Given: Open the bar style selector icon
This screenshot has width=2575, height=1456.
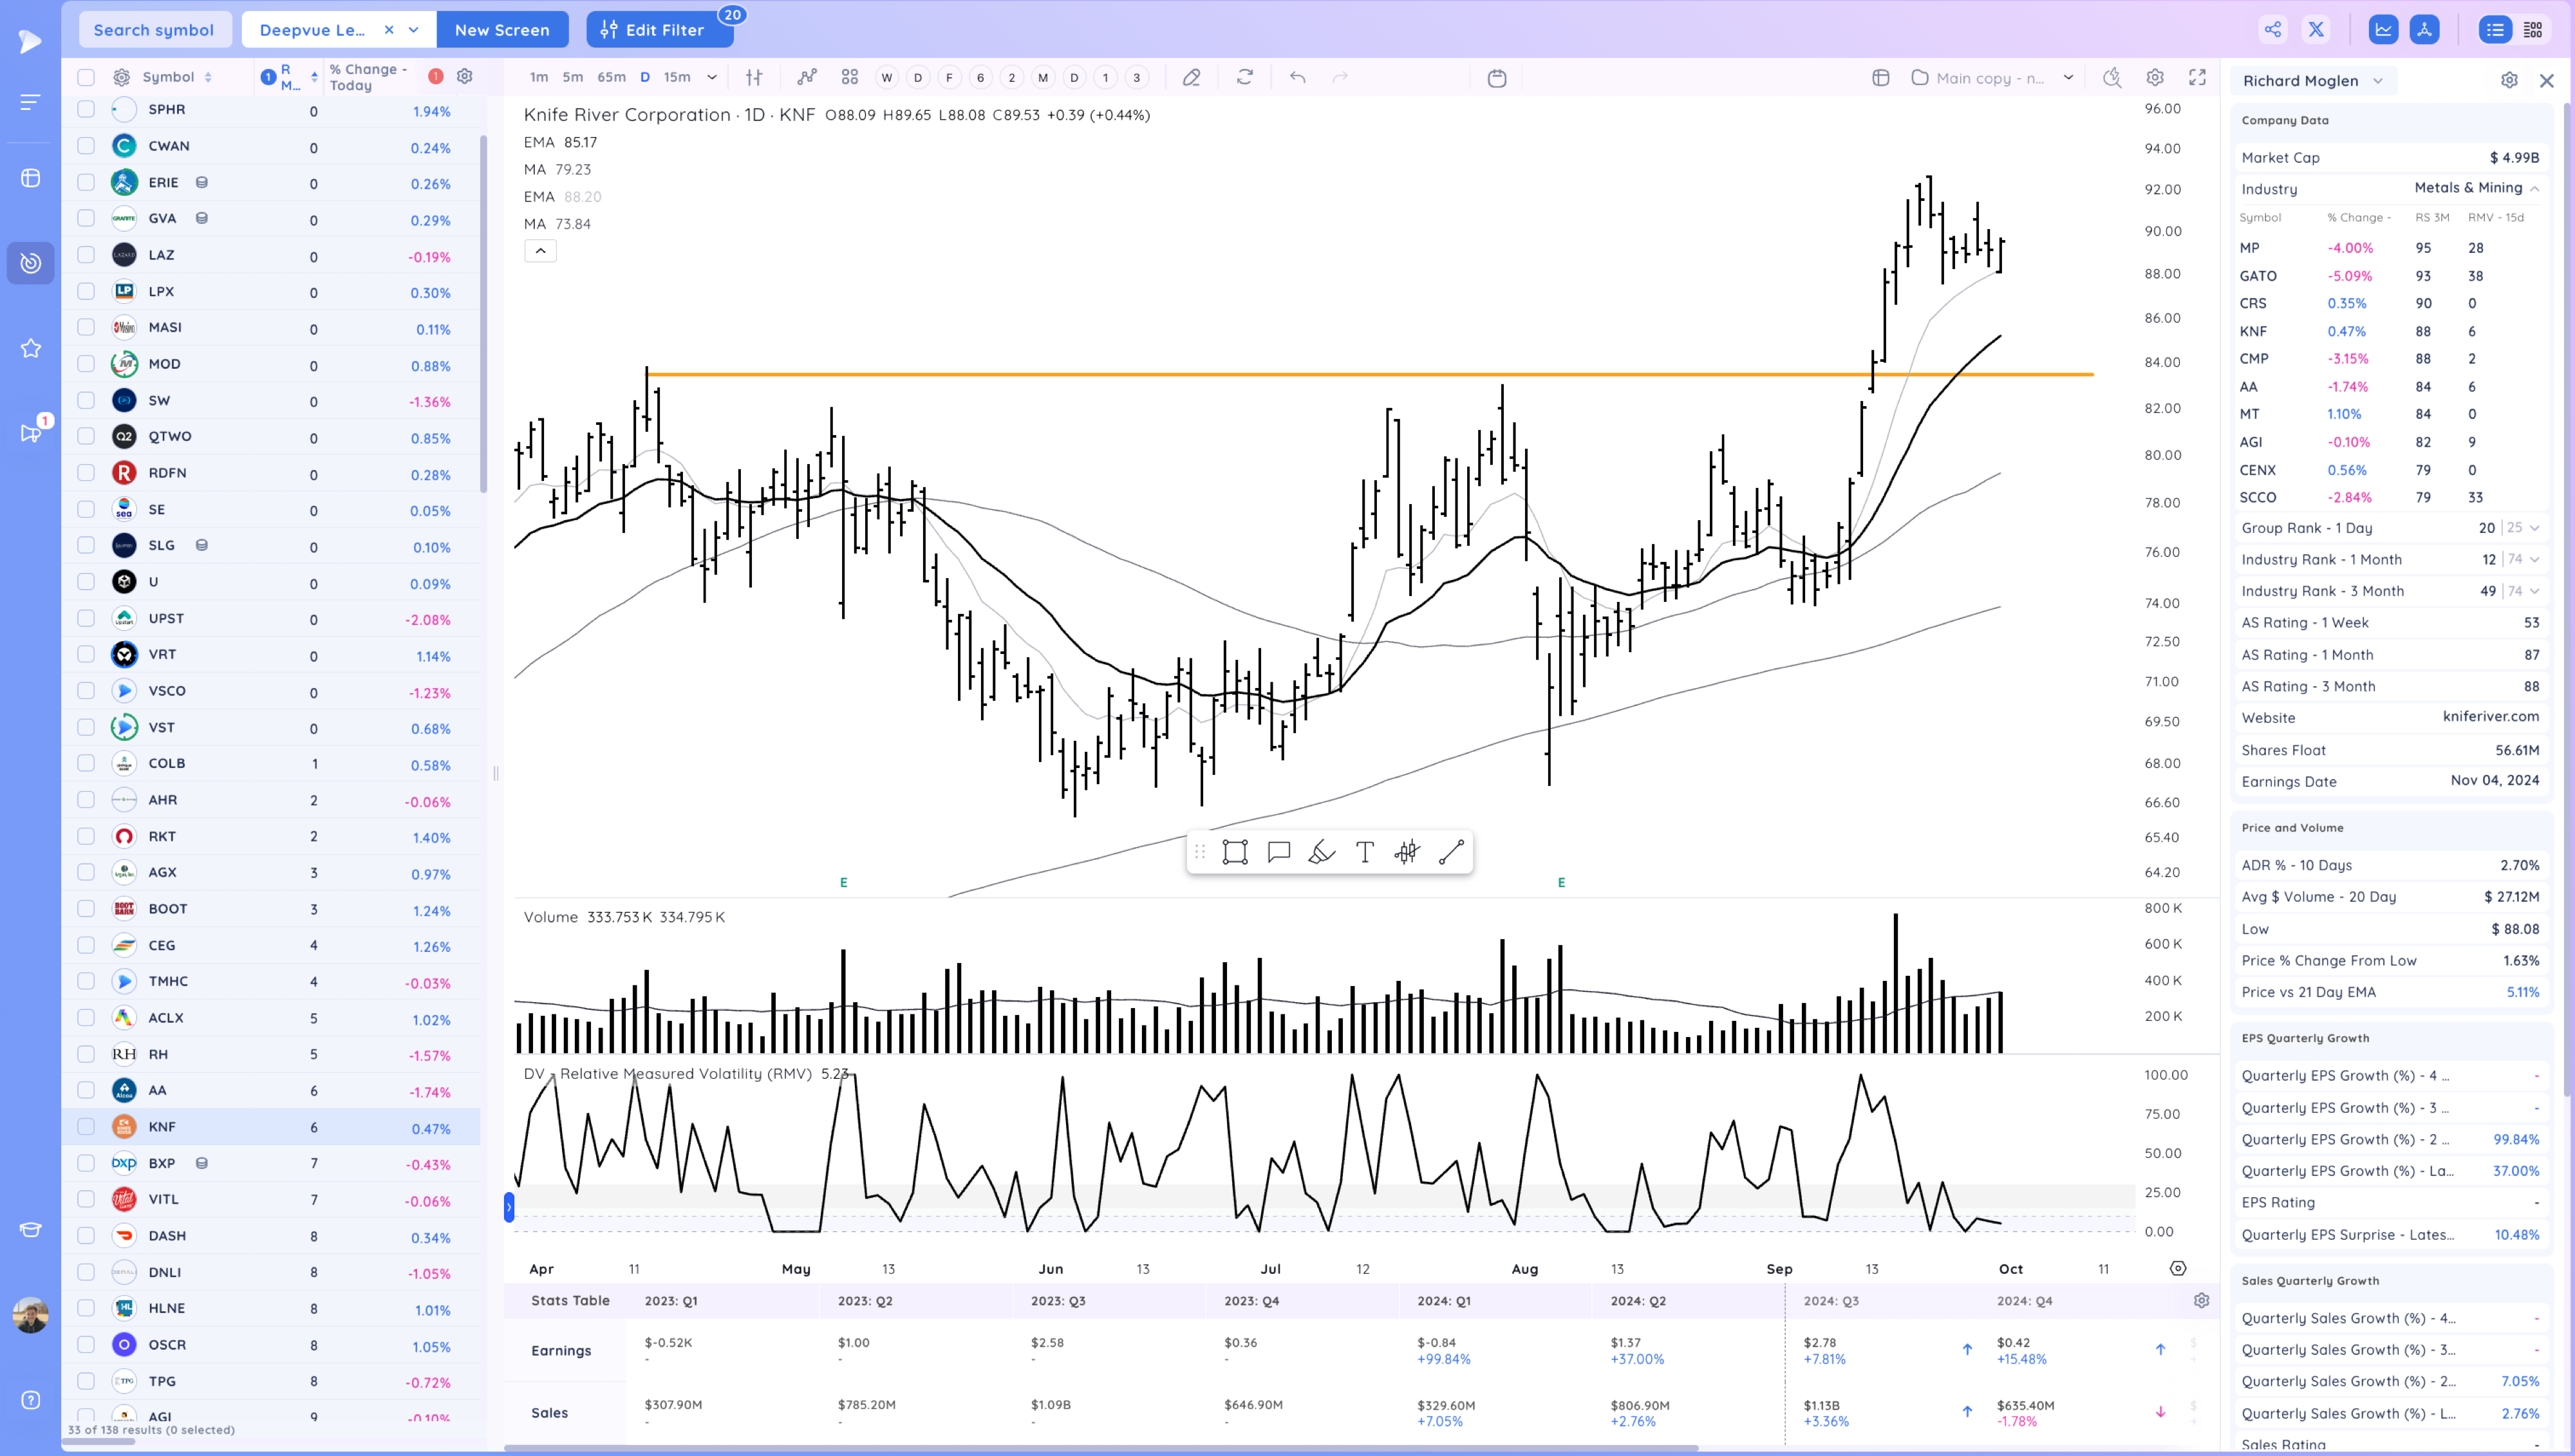Looking at the screenshot, I should pyautogui.click(x=754, y=77).
